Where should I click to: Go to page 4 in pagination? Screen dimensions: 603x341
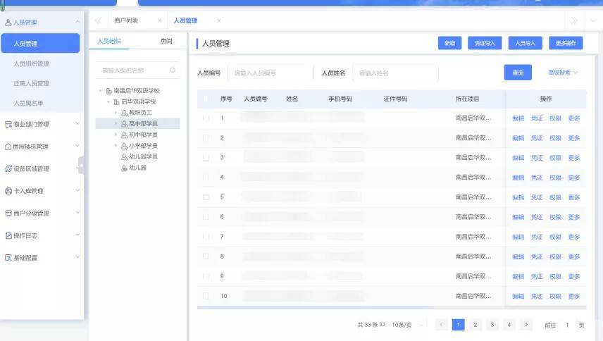[x=509, y=325]
